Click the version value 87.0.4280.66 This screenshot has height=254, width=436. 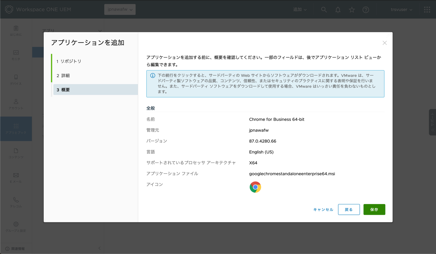263,141
